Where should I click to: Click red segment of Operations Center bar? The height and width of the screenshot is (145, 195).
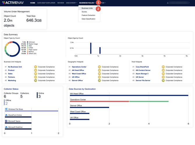pos(99,102)
